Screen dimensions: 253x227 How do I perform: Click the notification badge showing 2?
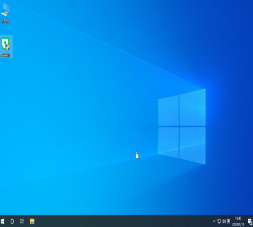point(251,224)
